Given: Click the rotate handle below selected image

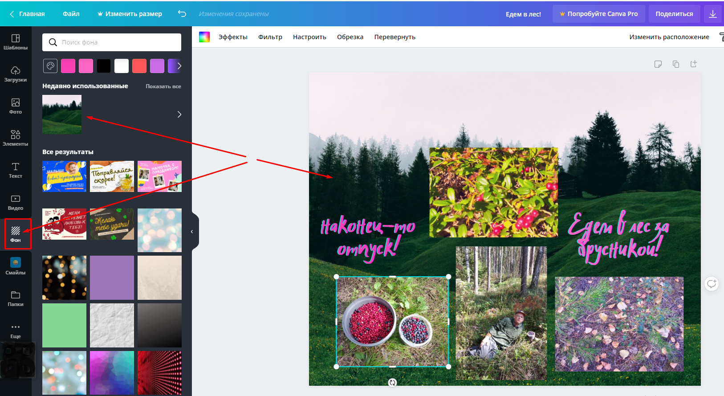Looking at the screenshot, I should [x=392, y=383].
